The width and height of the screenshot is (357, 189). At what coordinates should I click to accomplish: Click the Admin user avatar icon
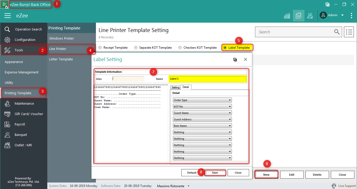coord(323,15)
